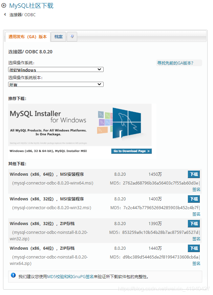Click MD5 value 2762ad68796b36a56403c7f55ab60d3e
Screen dimensions: 213x295
pyautogui.click(x=161, y=183)
